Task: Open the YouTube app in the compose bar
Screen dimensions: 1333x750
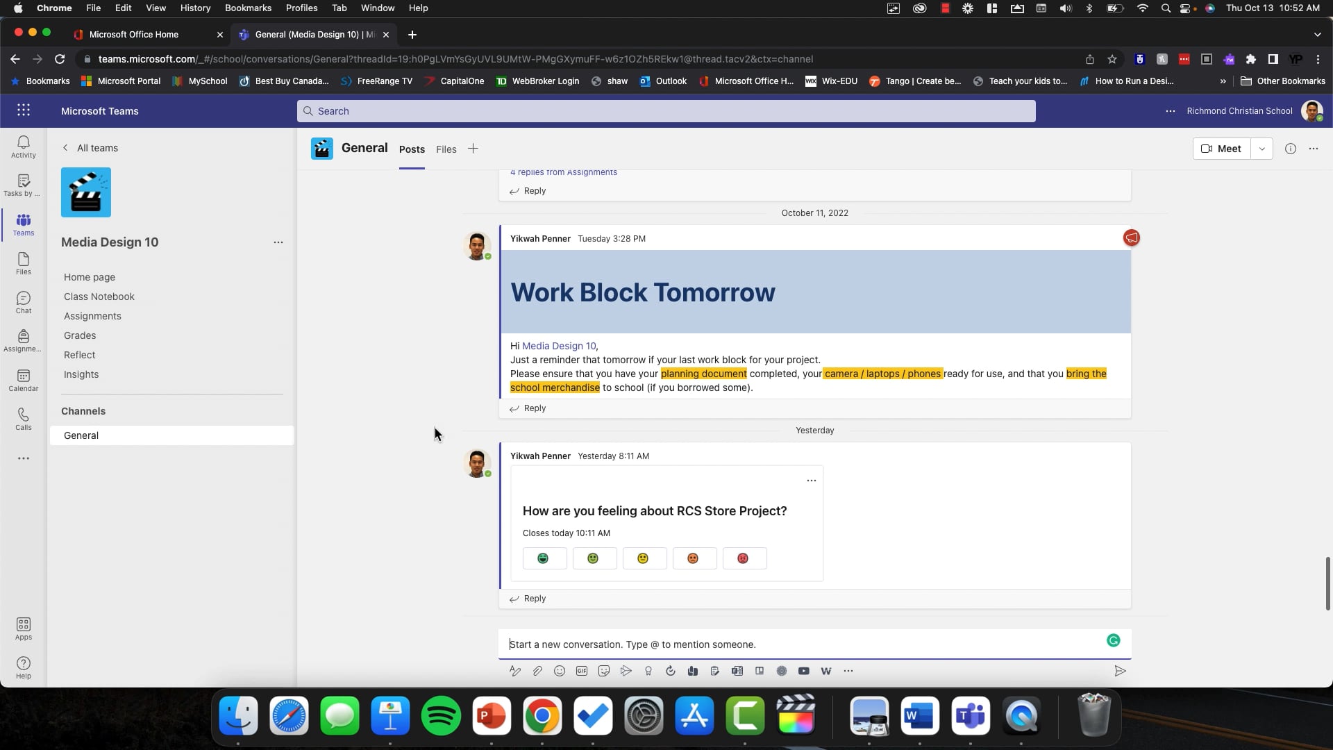Action: (x=804, y=671)
